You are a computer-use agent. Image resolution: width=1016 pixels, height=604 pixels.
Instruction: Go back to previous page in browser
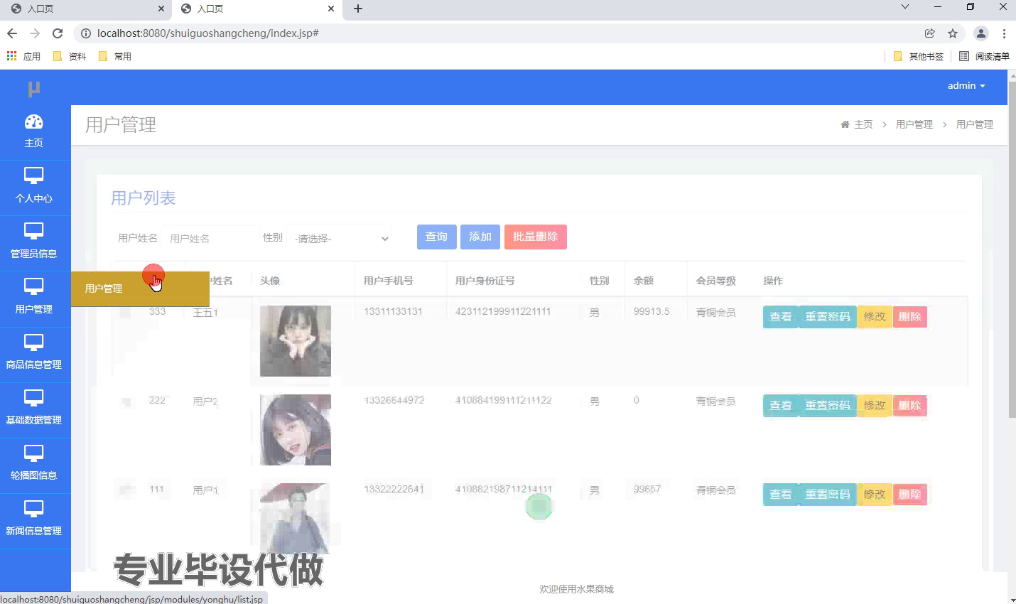tap(12, 33)
